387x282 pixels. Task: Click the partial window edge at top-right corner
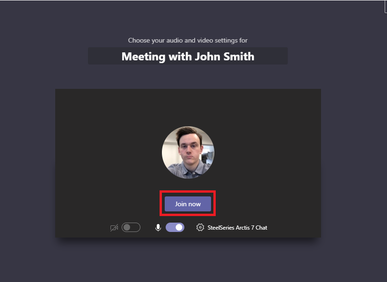(x=386, y=7)
